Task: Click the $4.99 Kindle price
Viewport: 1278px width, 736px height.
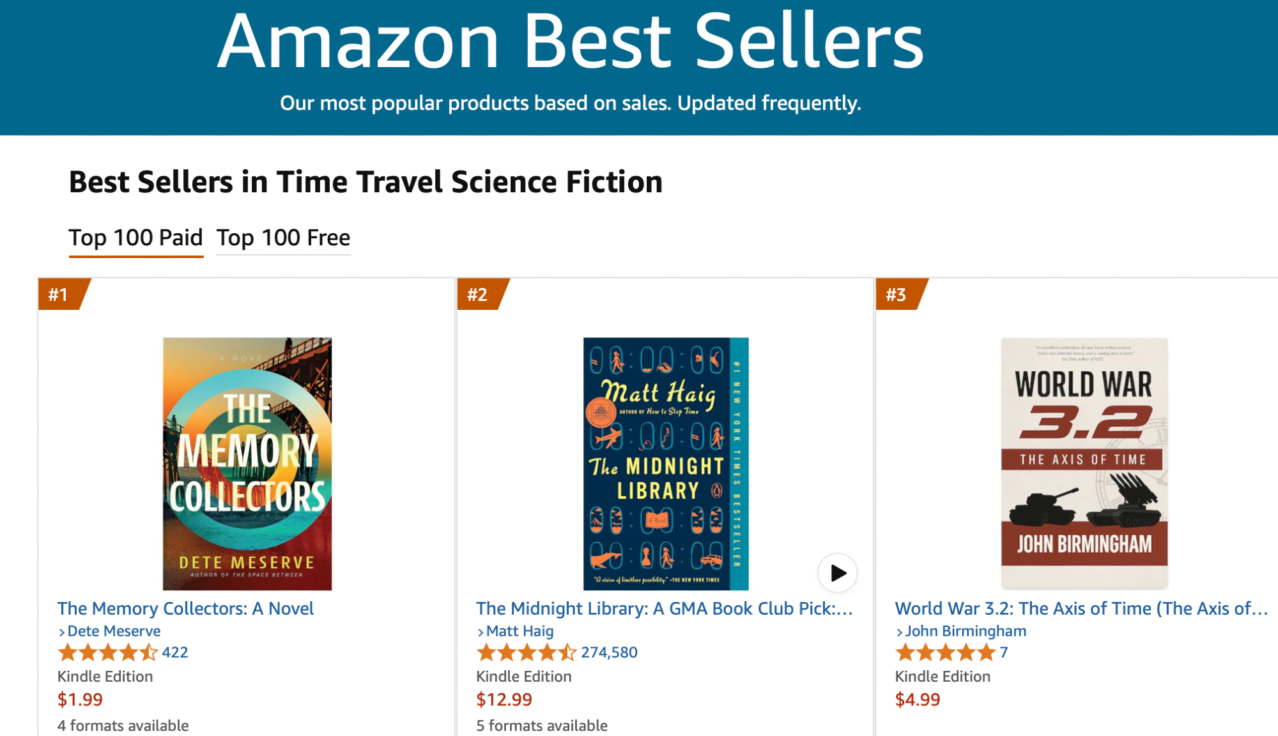Action: 918,700
